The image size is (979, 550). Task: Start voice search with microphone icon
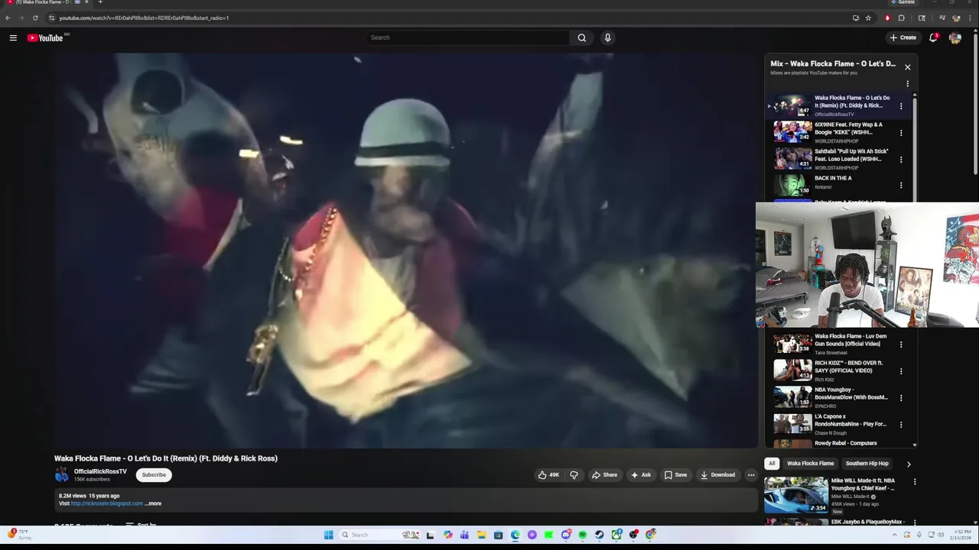click(x=607, y=37)
